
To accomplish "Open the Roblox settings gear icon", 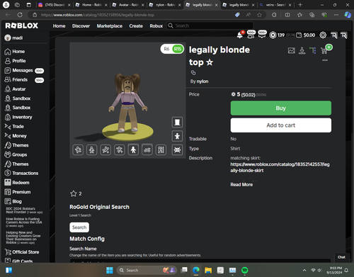I will click(x=323, y=35).
